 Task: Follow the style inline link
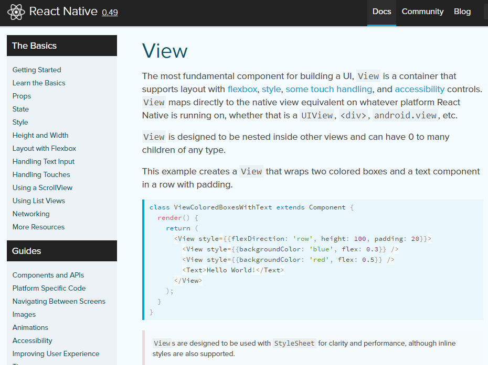click(271, 89)
